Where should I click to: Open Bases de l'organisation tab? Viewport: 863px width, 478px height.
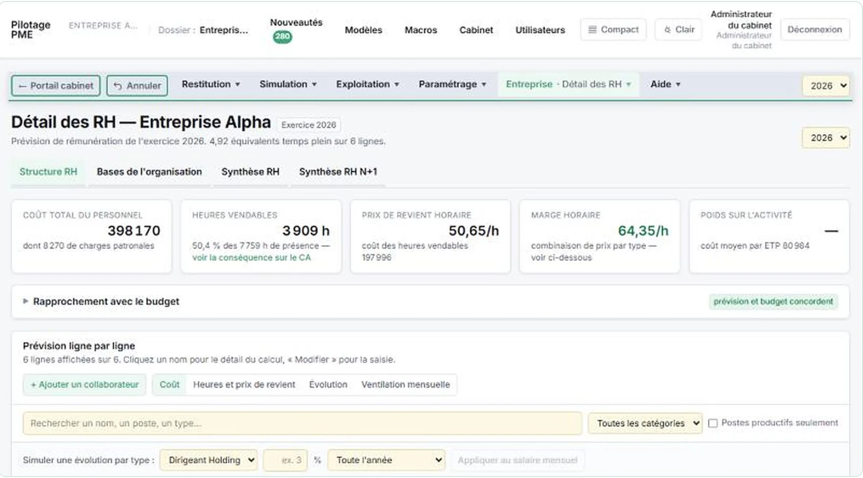click(149, 172)
